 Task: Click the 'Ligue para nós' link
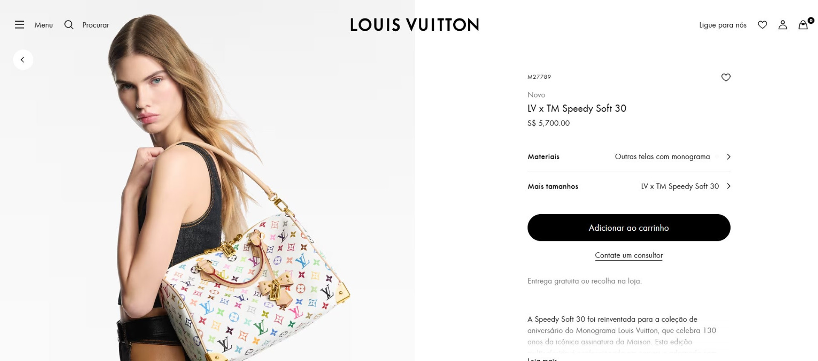(x=723, y=25)
